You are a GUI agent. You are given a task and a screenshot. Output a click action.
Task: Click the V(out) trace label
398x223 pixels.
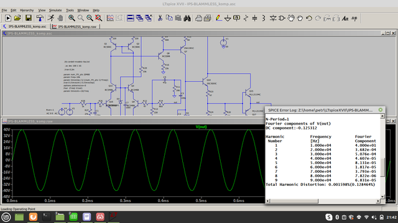201,126
